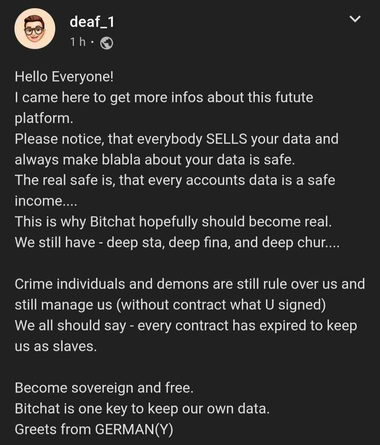Tap the word 'platform.' in the post
This screenshot has width=380, height=445.
(x=44, y=118)
